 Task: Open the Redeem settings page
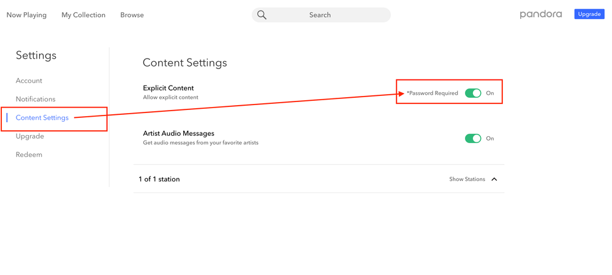click(x=29, y=155)
